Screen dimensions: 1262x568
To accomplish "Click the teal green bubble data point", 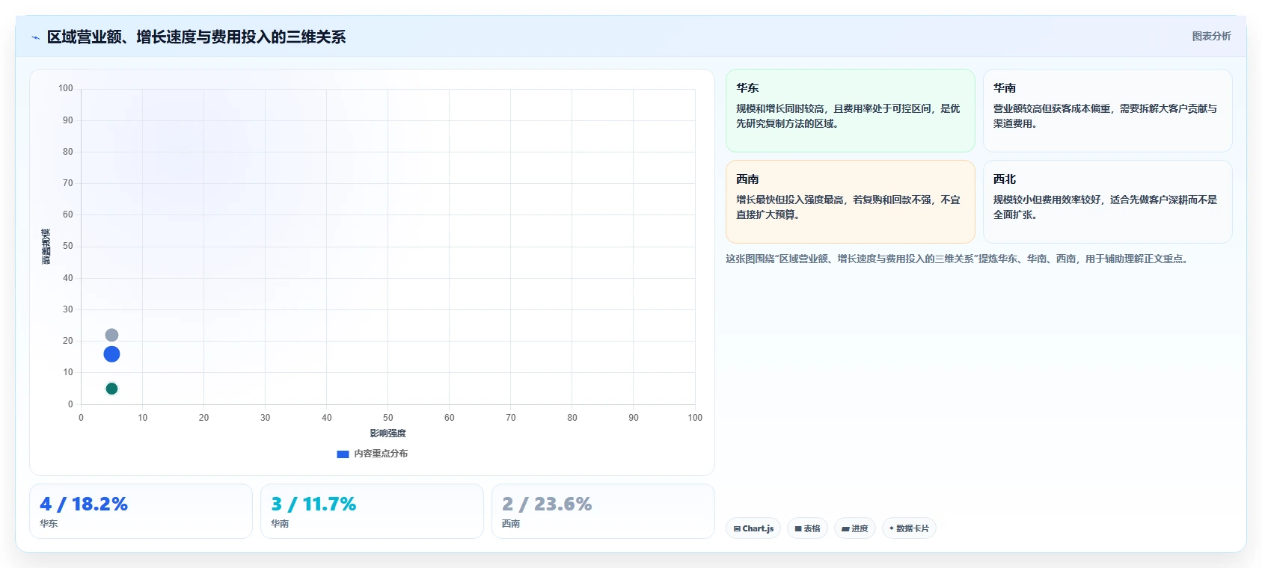I will [x=111, y=389].
